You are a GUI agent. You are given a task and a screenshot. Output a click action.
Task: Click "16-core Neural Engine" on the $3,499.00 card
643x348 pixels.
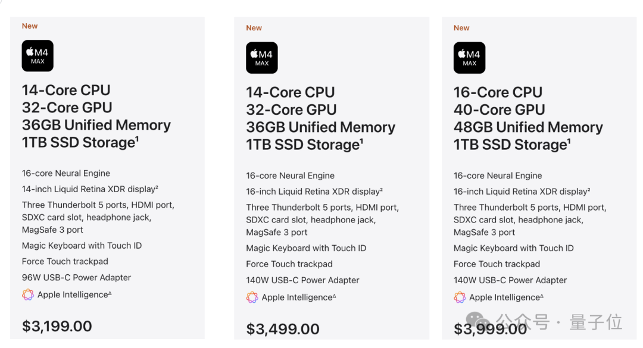click(290, 175)
